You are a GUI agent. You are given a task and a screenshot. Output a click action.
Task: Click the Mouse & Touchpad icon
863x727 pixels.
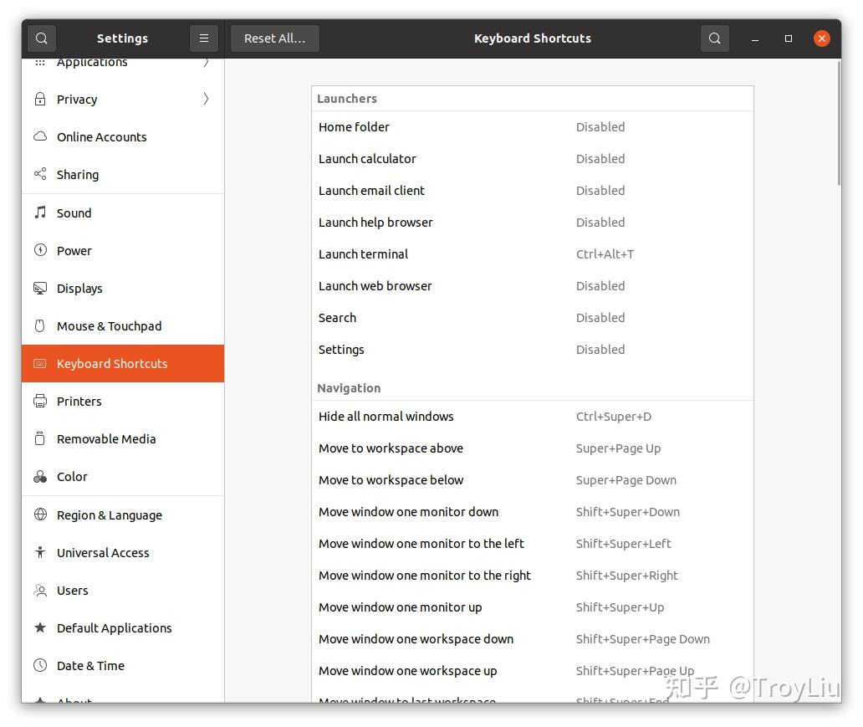(x=40, y=325)
